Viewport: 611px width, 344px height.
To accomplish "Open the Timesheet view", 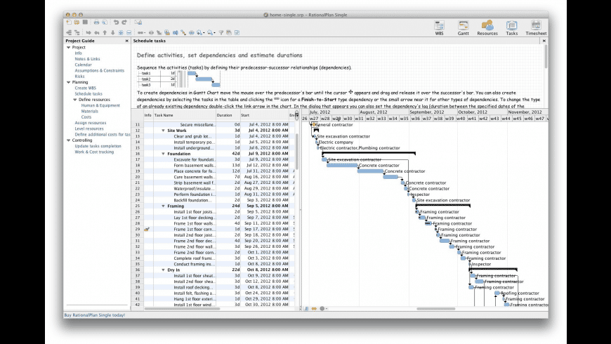I will [x=536, y=28].
